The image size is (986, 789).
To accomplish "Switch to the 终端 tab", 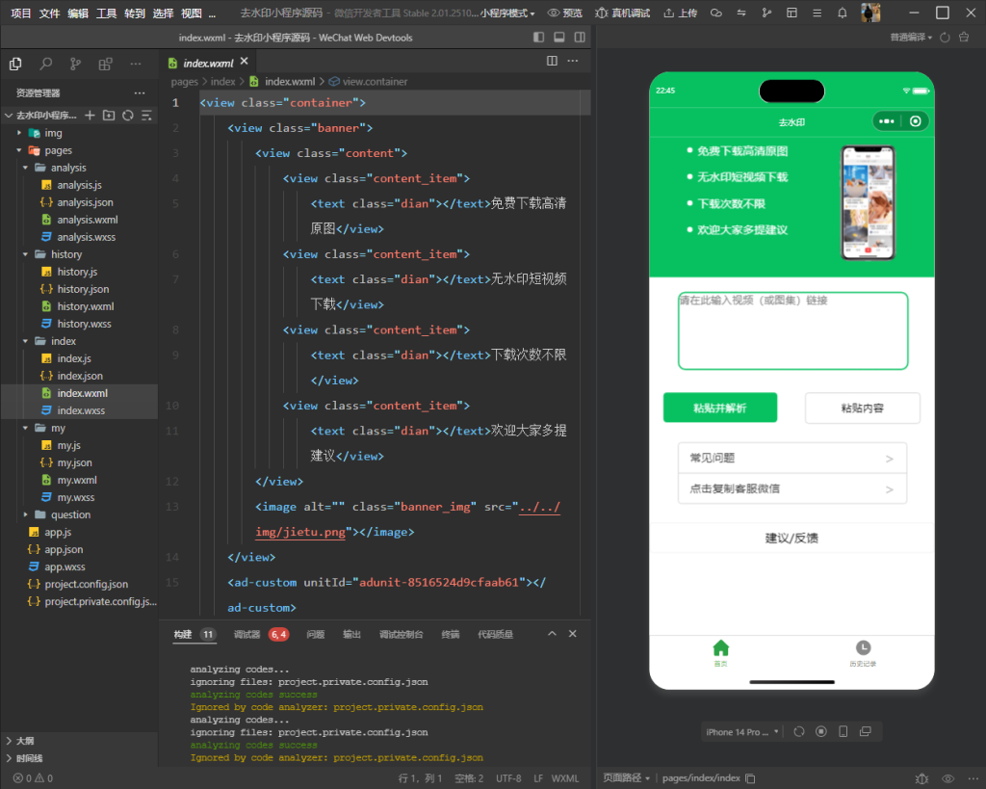I will point(451,634).
